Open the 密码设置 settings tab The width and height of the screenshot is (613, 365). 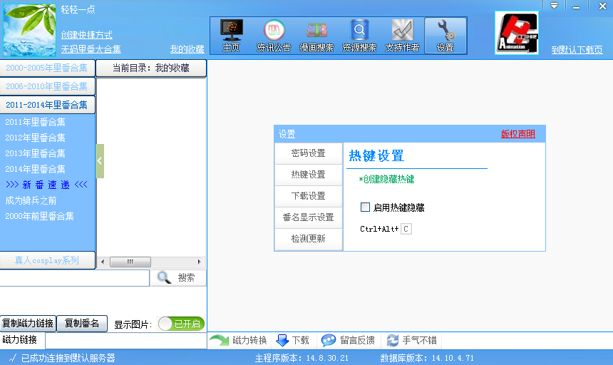click(308, 153)
